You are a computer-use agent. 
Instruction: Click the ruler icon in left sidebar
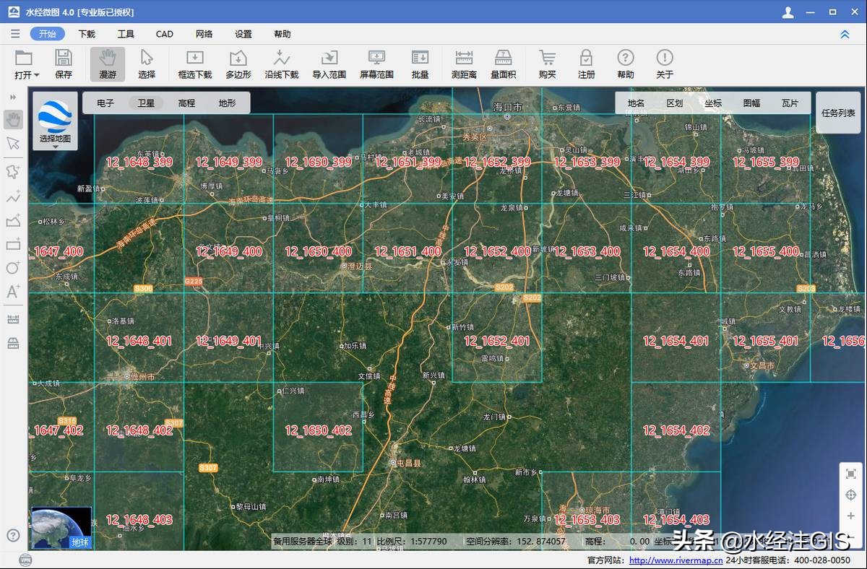tap(13, 319)
